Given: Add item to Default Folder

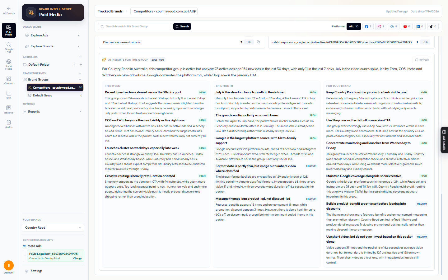Looking at the screenshot, I should click(81, 65).
